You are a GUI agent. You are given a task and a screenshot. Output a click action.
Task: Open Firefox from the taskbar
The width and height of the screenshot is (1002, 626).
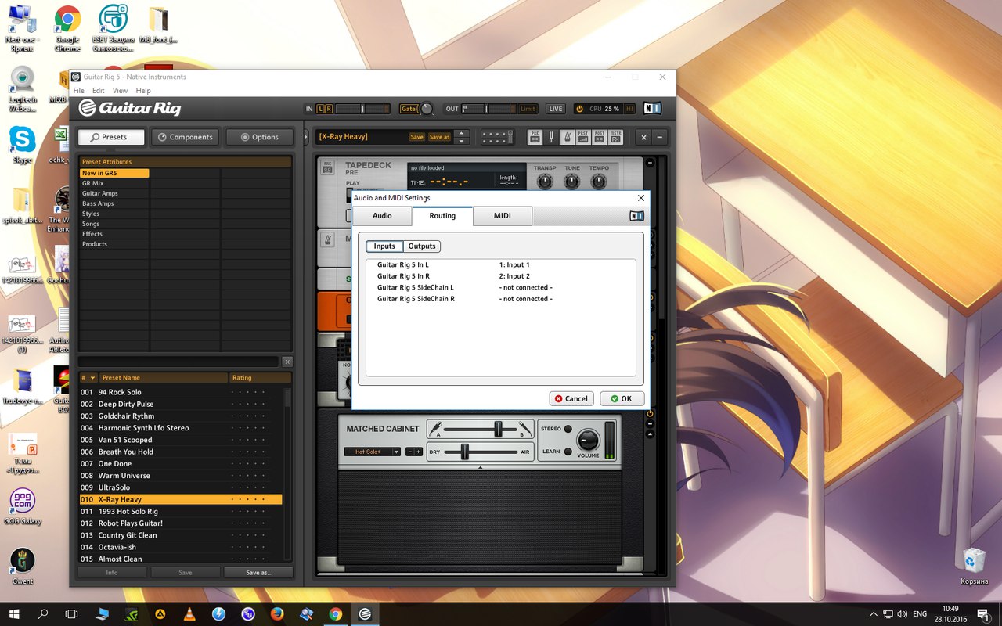pyautogui.click(x=277, y=614)
